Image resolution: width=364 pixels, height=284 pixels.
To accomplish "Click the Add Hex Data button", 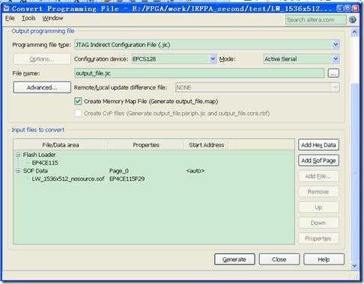I will click(318, 145).
